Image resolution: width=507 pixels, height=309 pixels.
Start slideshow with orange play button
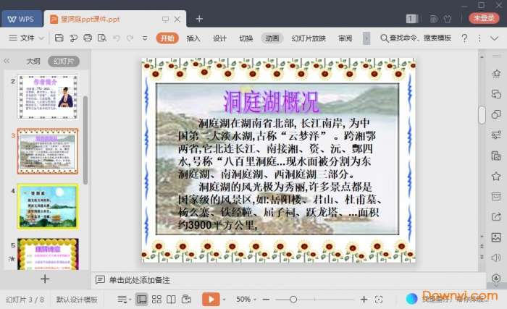point(211,300)
